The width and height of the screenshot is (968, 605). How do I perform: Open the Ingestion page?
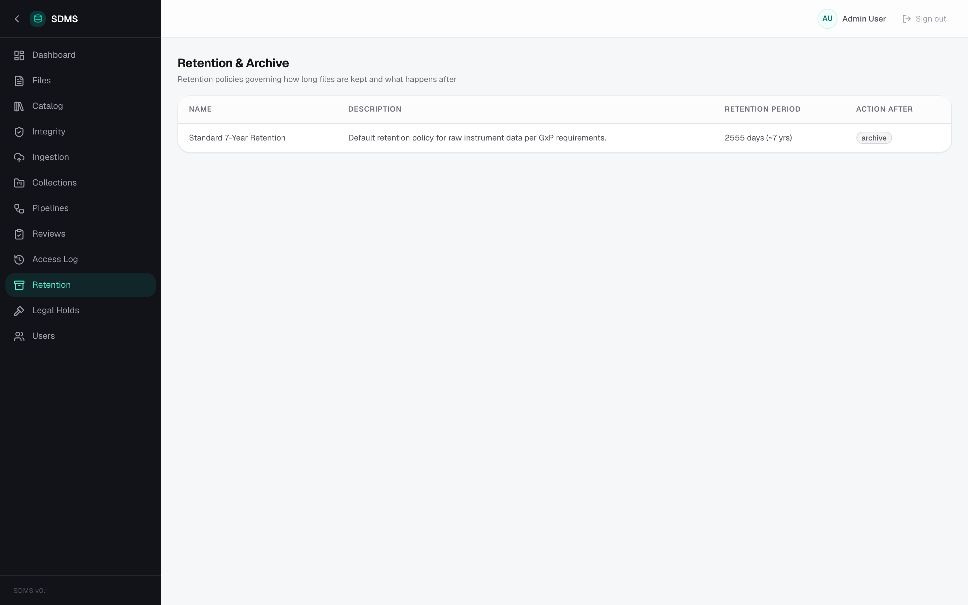[x=80, y=157]
